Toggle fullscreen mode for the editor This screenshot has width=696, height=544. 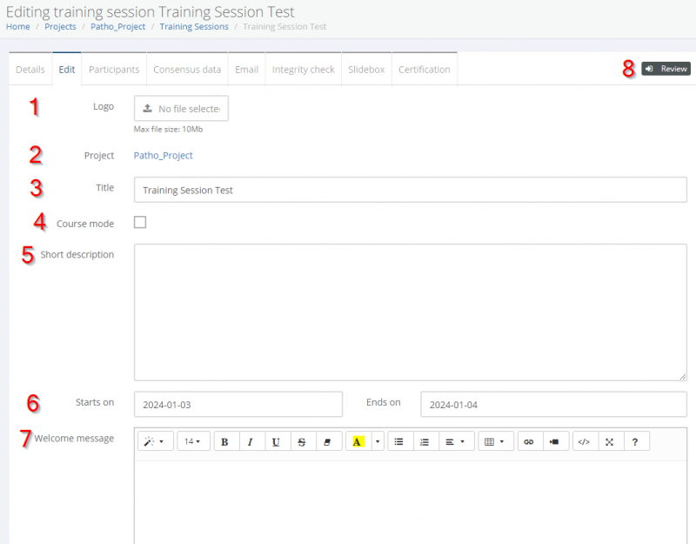[x=610, y=441]
